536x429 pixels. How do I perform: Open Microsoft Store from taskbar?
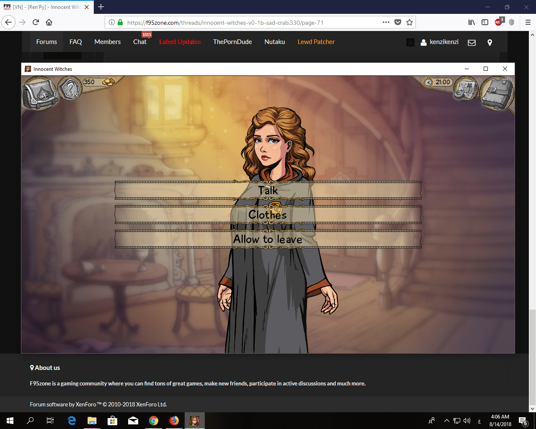point(112,421)
